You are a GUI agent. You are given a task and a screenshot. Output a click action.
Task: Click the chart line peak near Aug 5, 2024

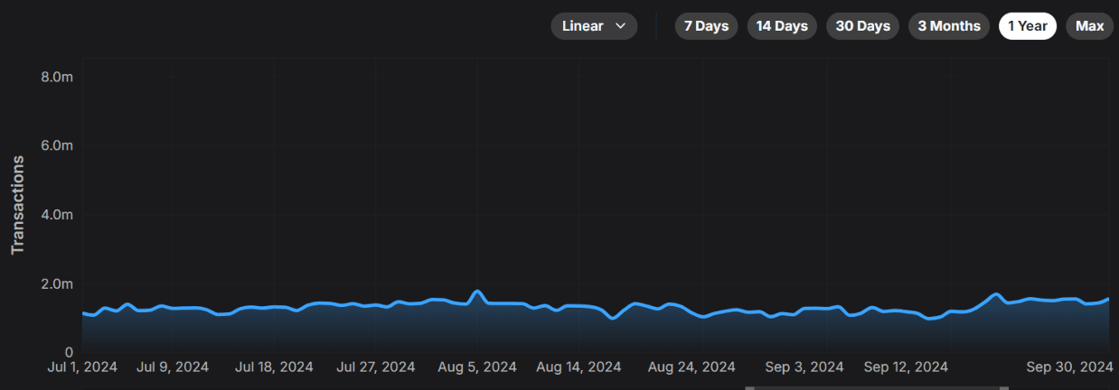click(x=477, y=292)
